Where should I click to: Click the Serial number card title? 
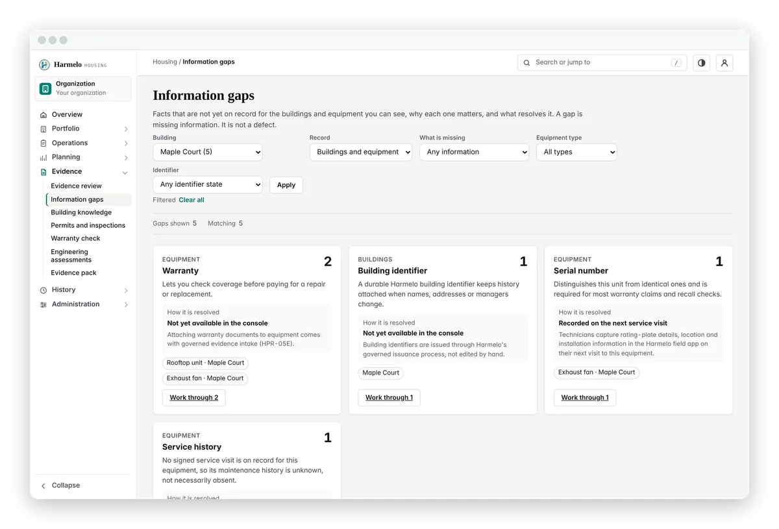pos(581,271)
